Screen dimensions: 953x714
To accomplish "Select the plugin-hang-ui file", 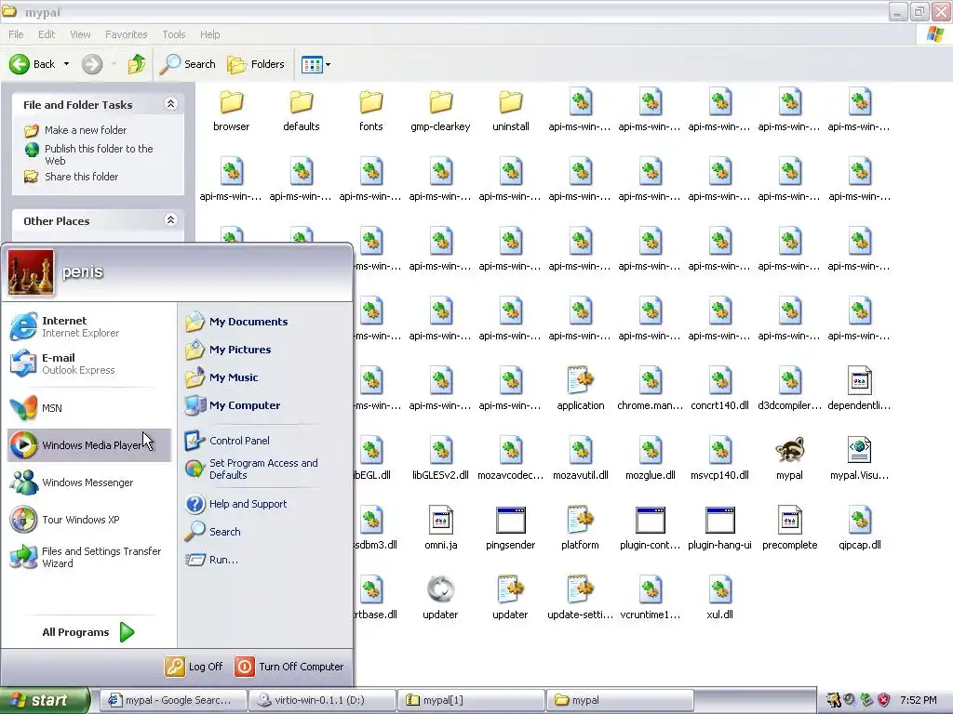I will pos(719,529).
